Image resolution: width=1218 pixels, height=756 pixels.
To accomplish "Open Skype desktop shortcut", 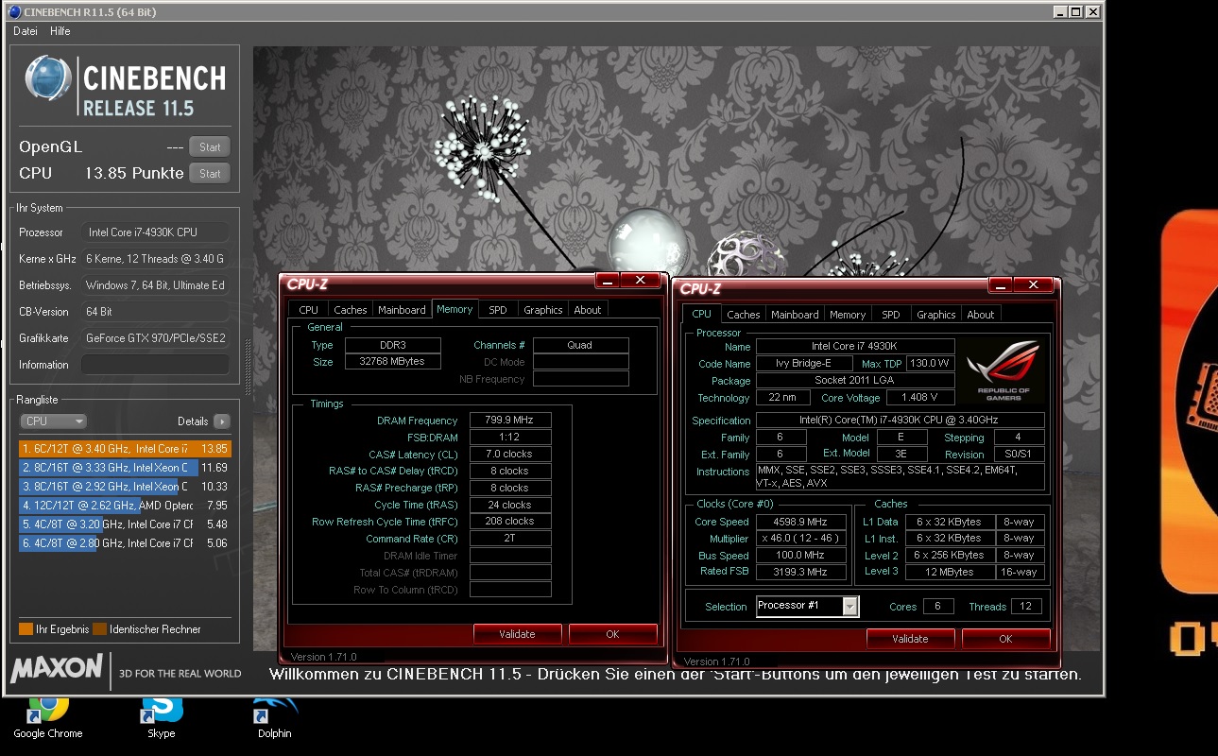I will (x=162, y=718).
